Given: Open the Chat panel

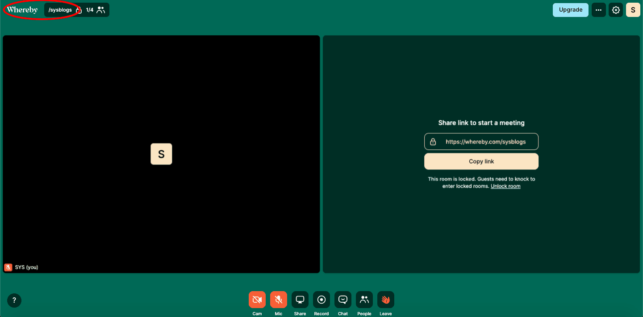Looking at the screenshot, I should pos(342,299).
